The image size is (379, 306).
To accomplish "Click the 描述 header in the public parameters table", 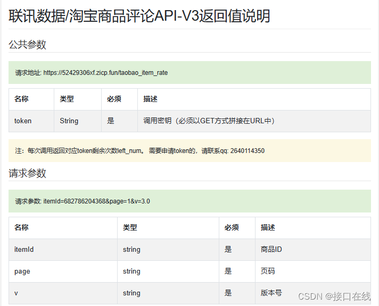I will click(x=254, y=99).
